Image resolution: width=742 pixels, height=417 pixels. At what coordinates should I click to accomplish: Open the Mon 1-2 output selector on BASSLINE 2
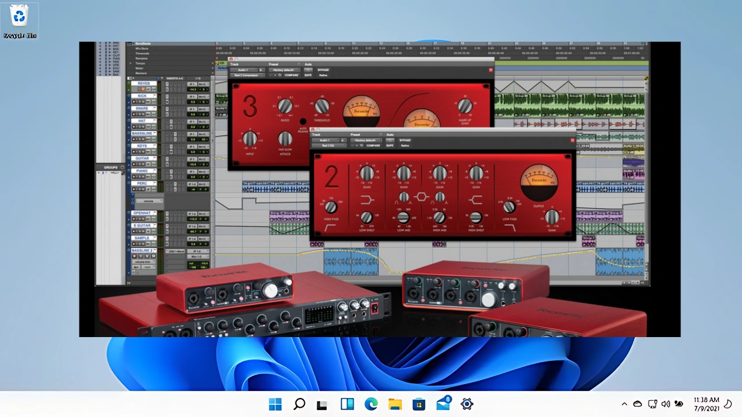point(198,257)
